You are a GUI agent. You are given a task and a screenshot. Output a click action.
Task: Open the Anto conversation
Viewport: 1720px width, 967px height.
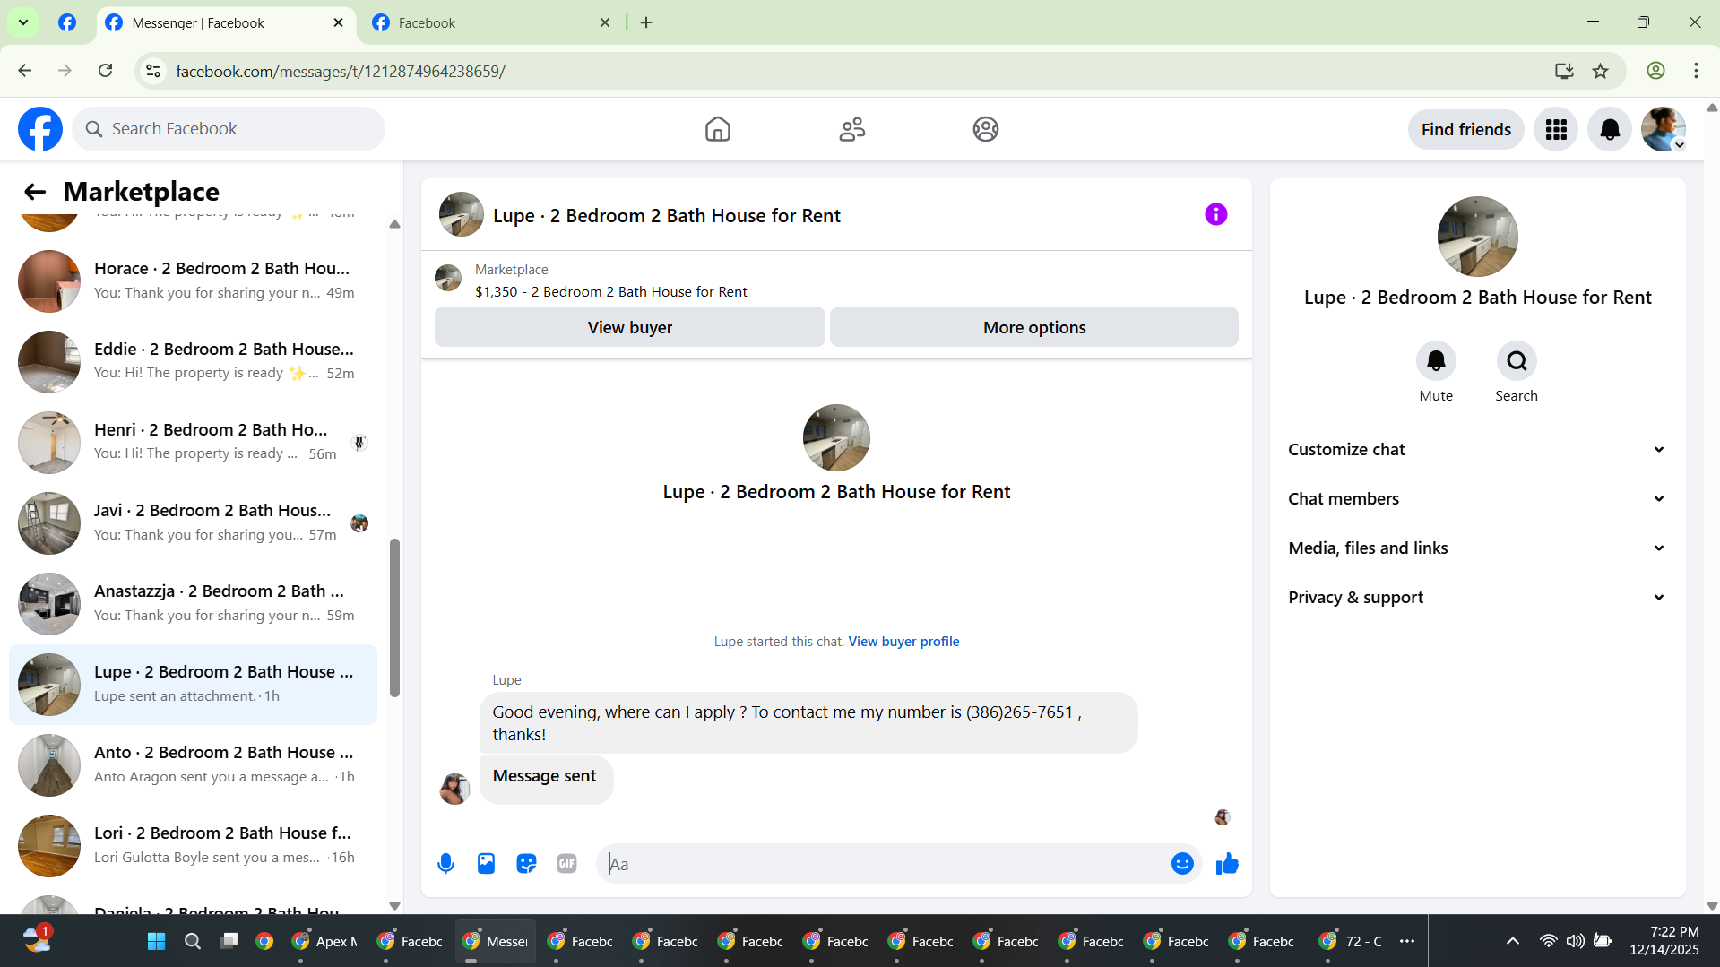click(193, 765)
